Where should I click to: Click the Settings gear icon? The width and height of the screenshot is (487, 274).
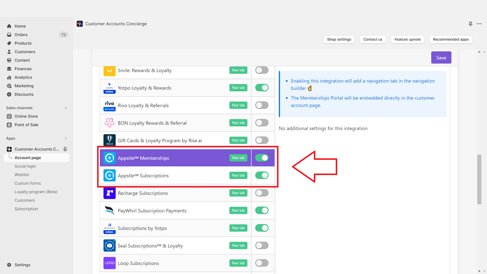click(9, 265)
